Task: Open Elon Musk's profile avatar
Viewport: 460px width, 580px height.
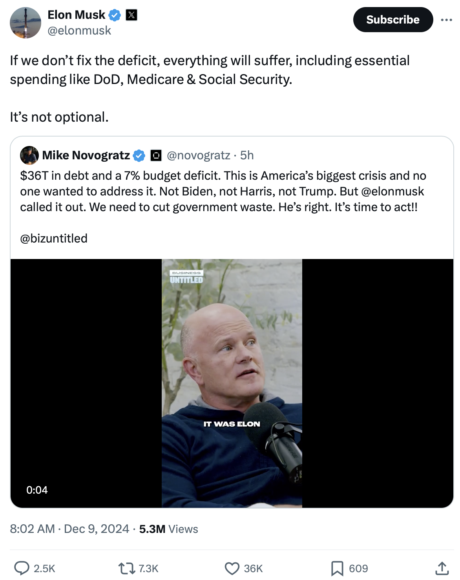Action: [26, 23]
